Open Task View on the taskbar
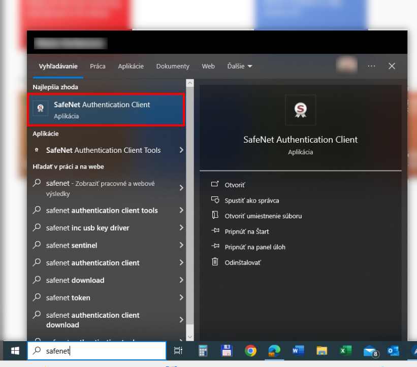 pyautogui.click(x=178, y=351)
